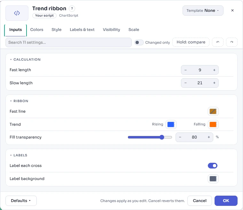Click the Hold: compare button

(191, 42)
